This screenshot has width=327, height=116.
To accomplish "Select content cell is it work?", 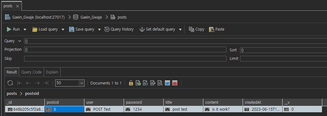I will (x=223, y=109).
